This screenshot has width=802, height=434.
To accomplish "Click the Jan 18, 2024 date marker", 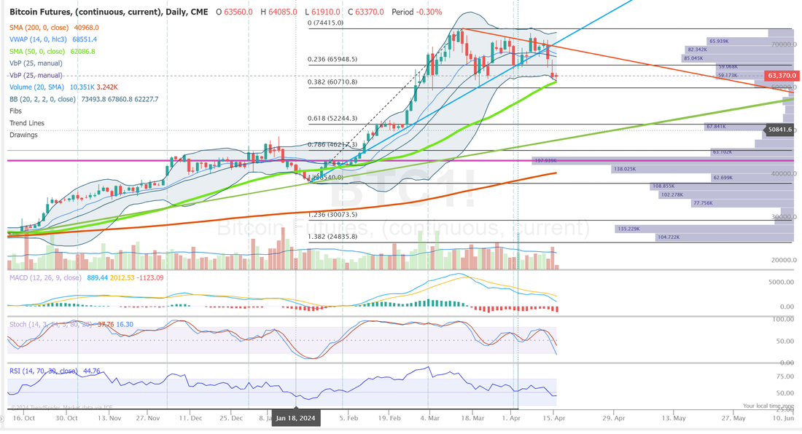I will coord(295,418).
